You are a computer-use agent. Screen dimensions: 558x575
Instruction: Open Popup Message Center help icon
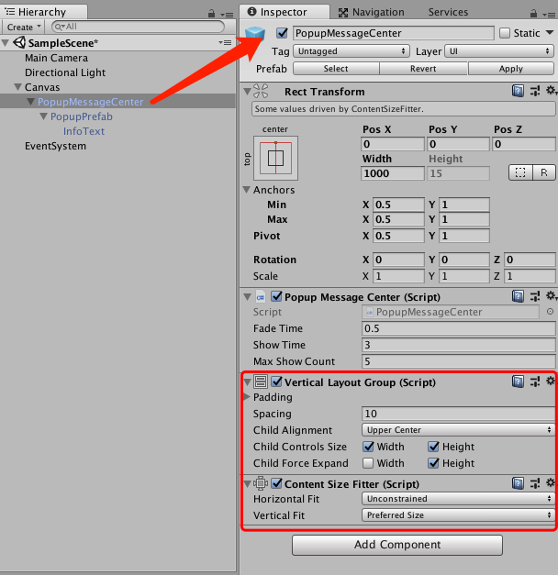click(518, 296)
